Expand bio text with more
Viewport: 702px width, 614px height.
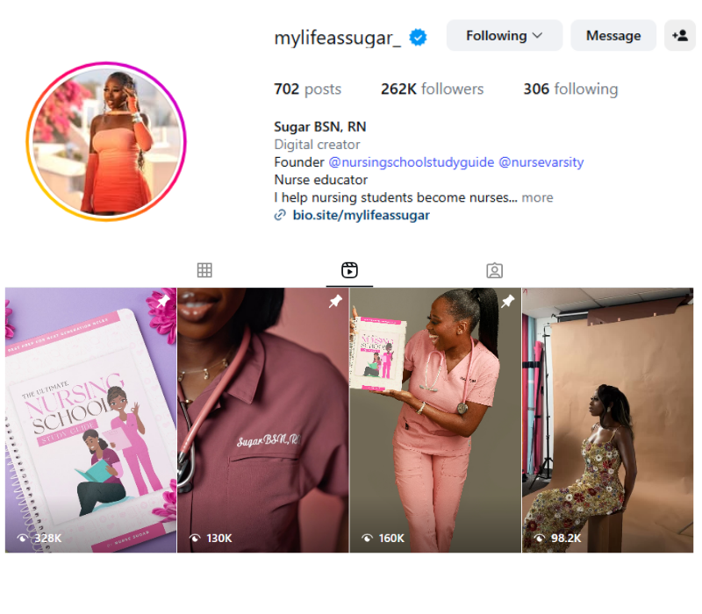537,197
